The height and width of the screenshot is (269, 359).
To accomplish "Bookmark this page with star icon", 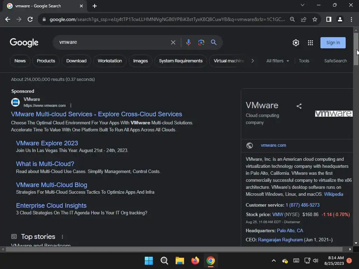I will coord(315,20).
